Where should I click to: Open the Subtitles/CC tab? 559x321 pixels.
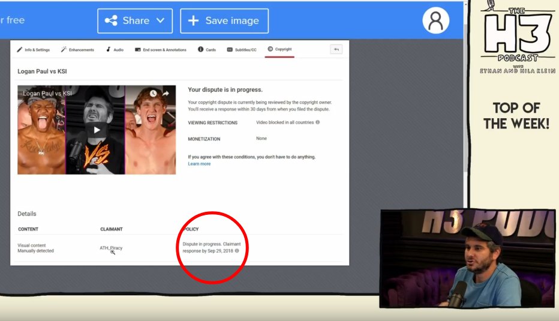click(242, 50)
